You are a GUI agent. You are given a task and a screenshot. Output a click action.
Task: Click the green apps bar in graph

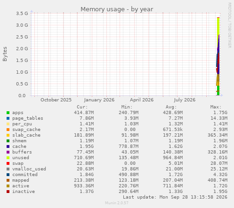click(218, 91)
